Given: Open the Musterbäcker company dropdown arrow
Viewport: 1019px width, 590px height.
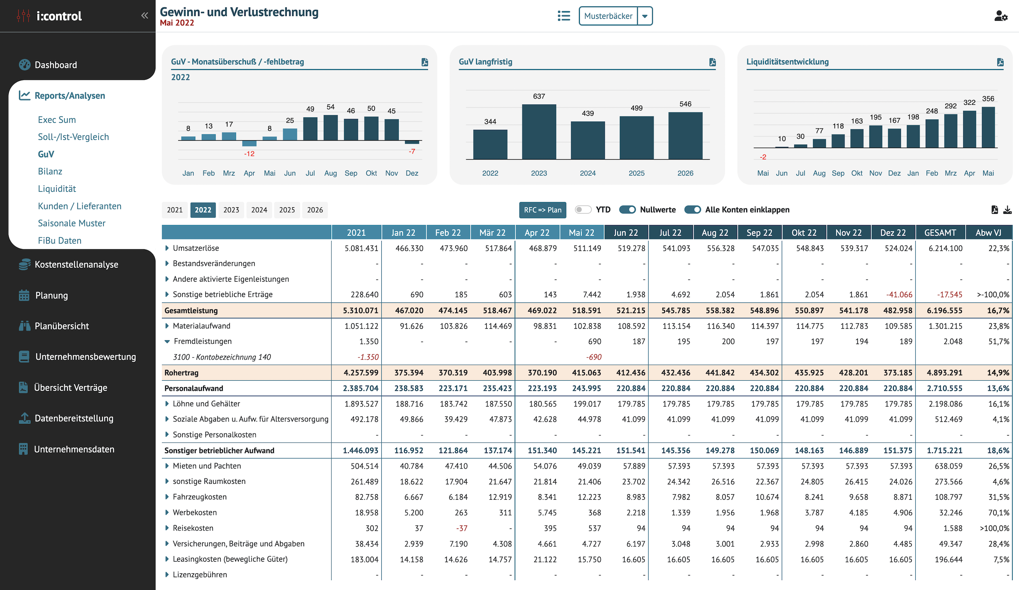Looking at the screenshot, I should click(x=645, y=16).
